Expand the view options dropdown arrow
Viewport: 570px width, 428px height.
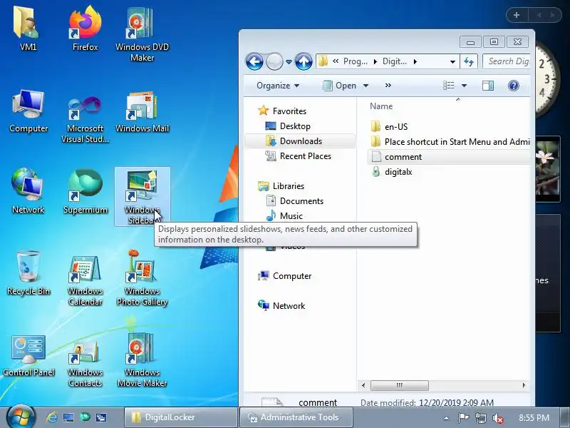tap(464, 86)
